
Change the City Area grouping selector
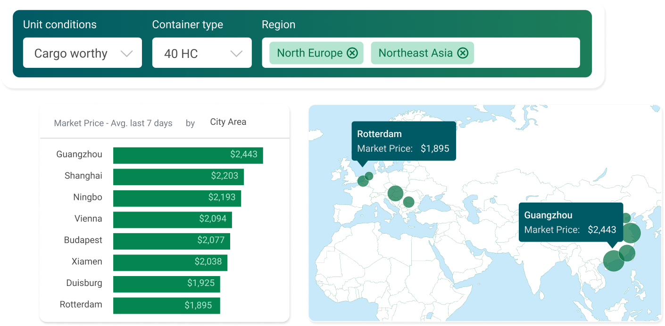[x=228, y=122]
